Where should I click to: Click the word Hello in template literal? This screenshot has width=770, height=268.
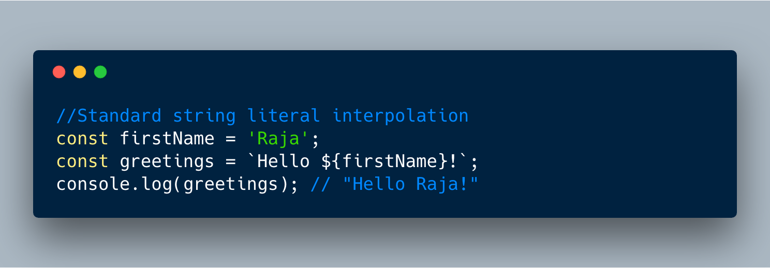[x=284, y=161]
